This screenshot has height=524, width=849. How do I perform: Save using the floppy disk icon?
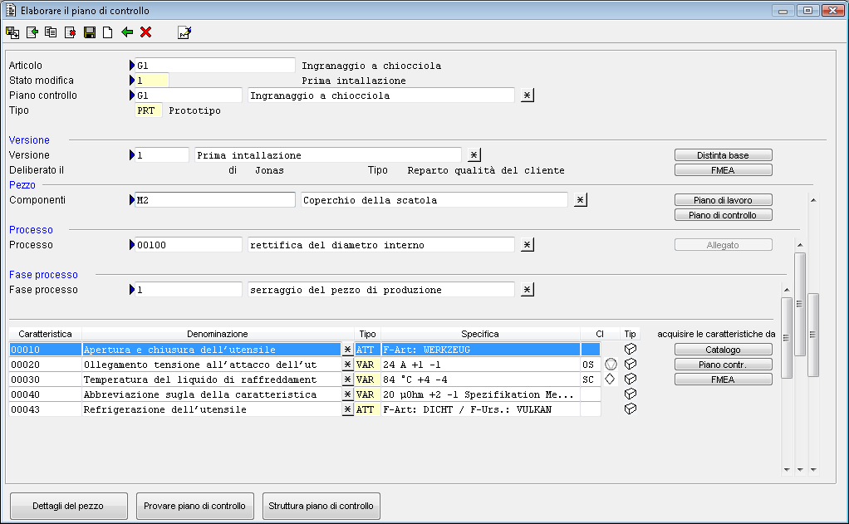tap(90, 32)
